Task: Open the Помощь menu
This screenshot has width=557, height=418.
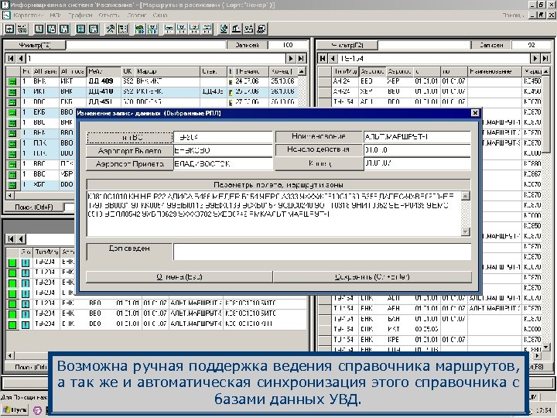Action: [x=513, y=15]
